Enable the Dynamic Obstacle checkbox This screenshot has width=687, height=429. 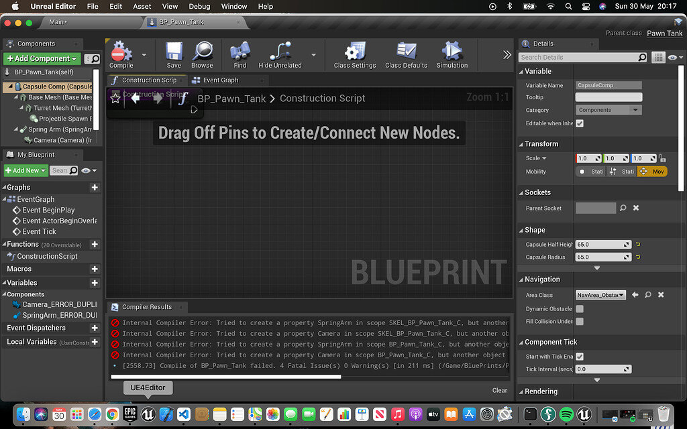580,309
